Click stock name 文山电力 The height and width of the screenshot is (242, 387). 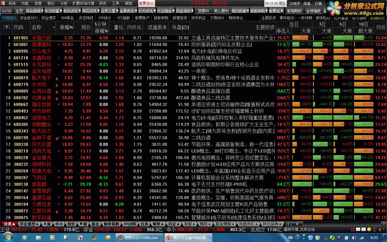click(x=42, y=51)
